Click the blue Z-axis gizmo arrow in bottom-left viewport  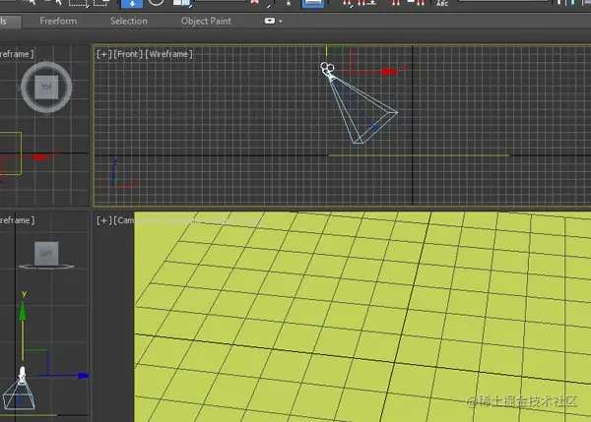(x=84, y=376)
